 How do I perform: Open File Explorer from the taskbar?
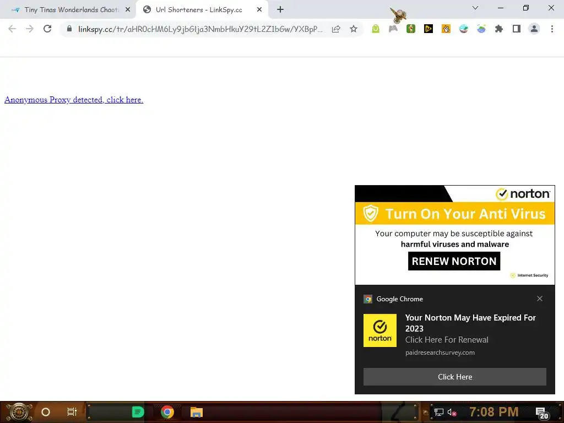click(x=197, y=412)
